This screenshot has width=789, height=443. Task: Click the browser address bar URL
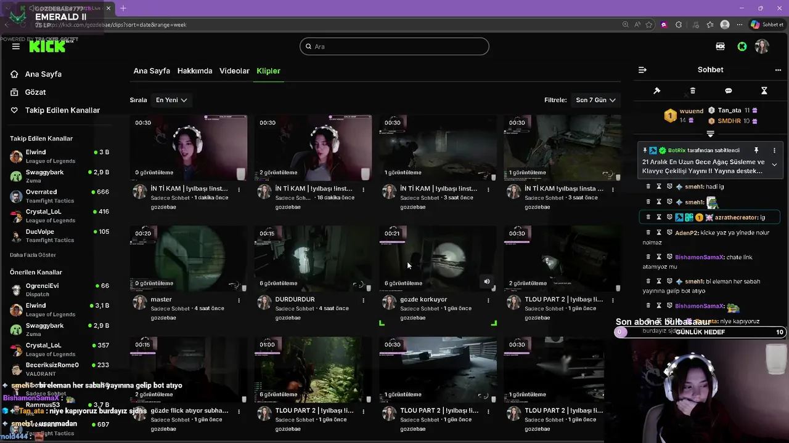[117, 25]
